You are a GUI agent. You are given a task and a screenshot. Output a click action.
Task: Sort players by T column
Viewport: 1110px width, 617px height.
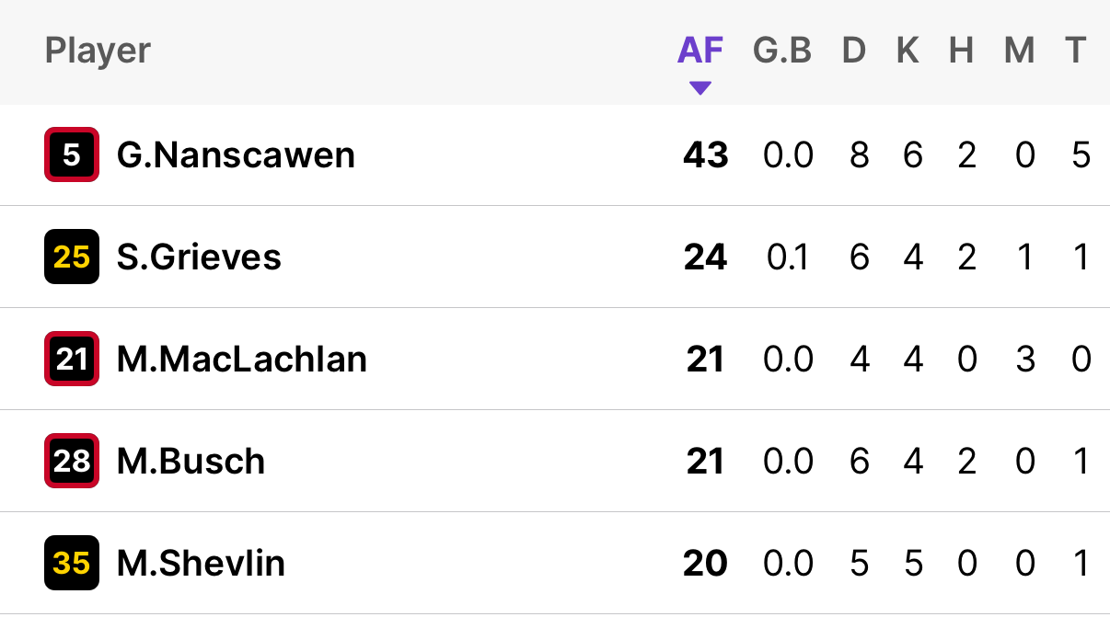click(x=1076, y=51)
